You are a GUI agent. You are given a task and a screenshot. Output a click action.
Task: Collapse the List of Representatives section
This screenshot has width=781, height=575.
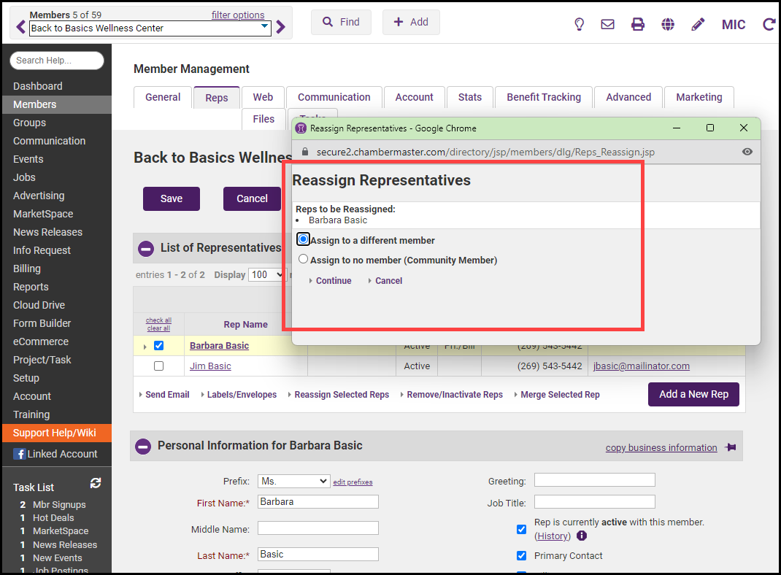click(x=146, y=248)
